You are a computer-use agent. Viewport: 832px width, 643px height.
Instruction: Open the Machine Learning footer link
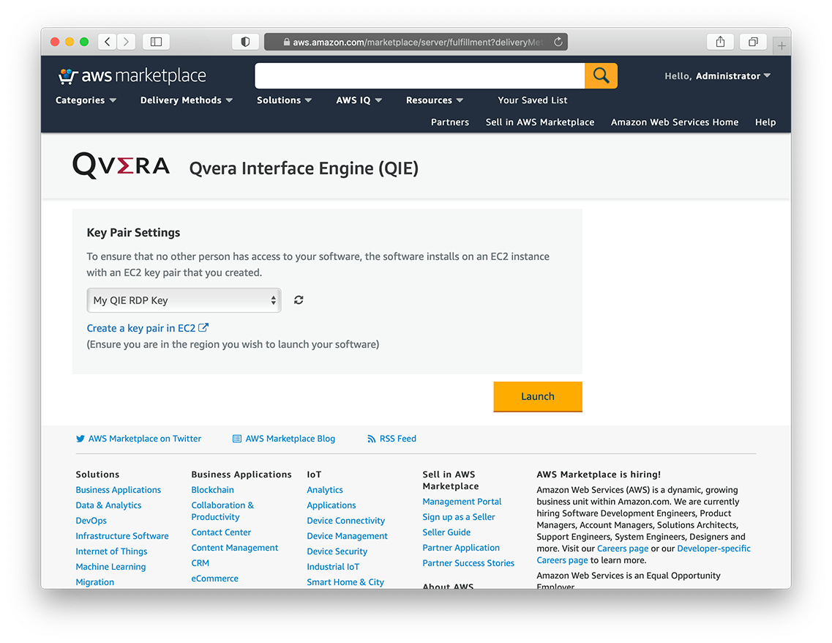click(x=111, y=567)
